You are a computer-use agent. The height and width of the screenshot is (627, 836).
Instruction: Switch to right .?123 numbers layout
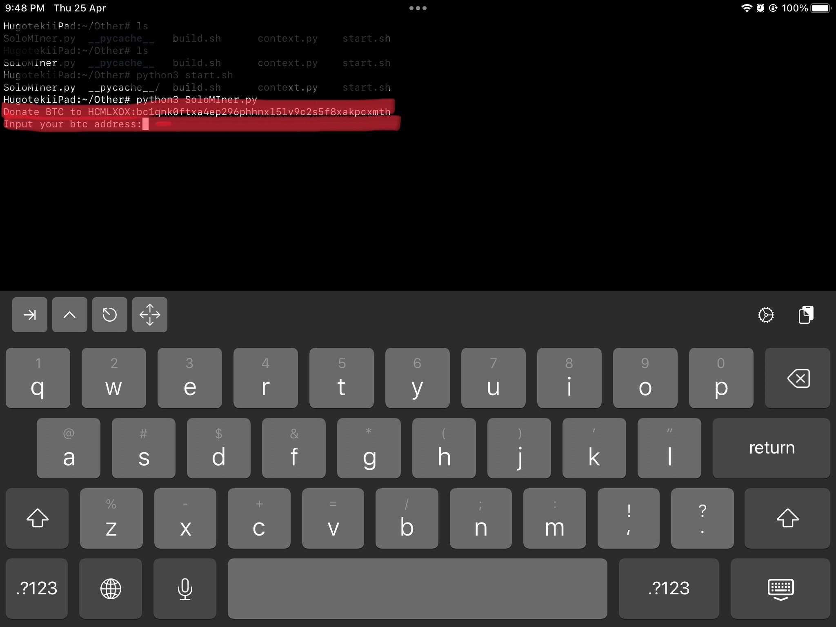pyautogui.click(x=669, y=589)
